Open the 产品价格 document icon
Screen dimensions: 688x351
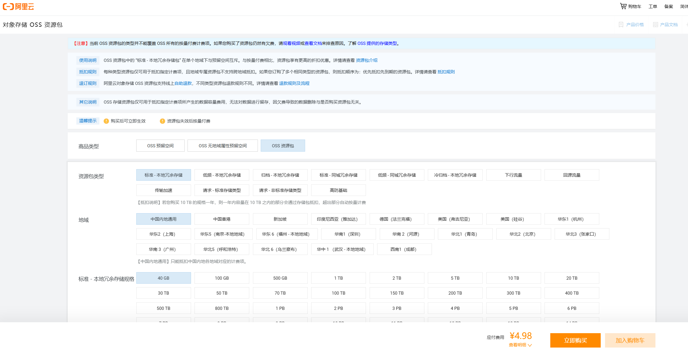621,25
